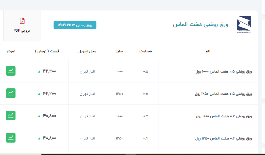Click green up arrow beside 42,200 in first row

coord(39,71)
